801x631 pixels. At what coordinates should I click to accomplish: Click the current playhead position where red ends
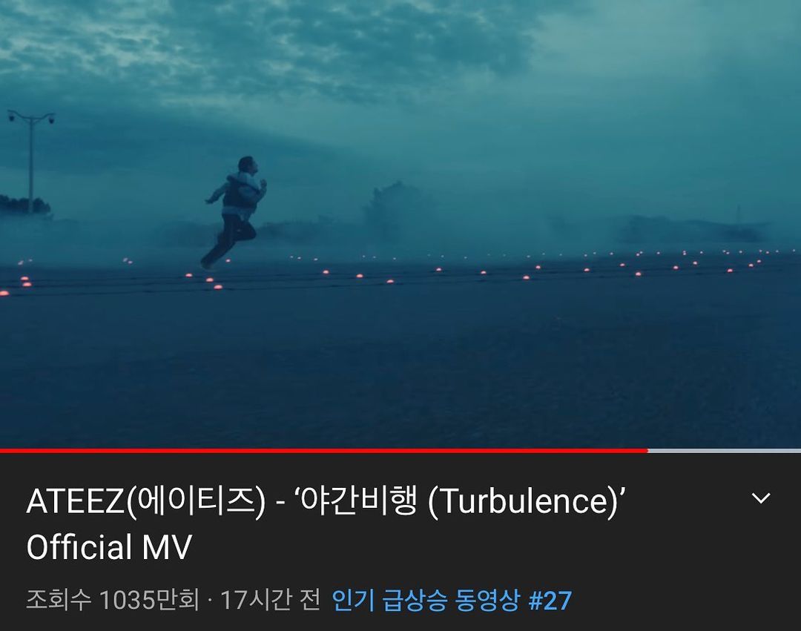point(647,451)
